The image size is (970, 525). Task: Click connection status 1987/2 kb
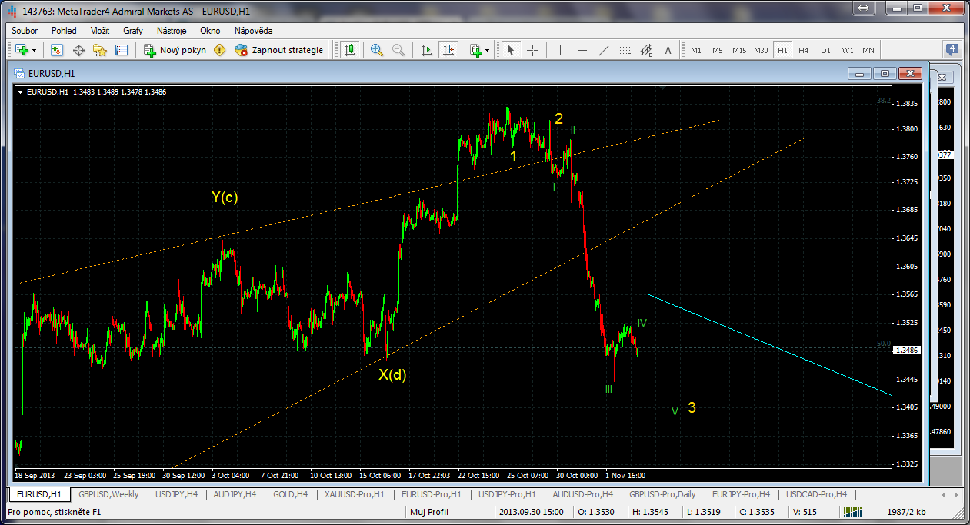pyautogui.click(x=905, y=512)
